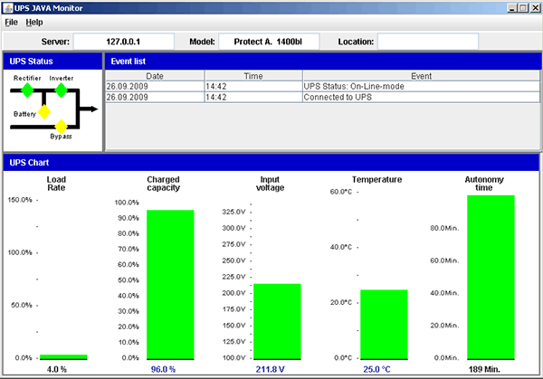Click the Autonomy time green bar

[x=491, y=278]
